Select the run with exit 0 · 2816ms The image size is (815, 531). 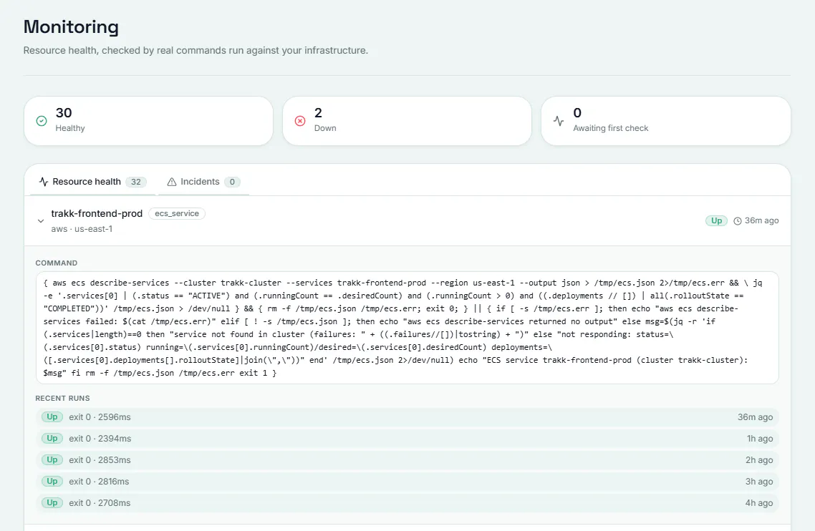click(x=407, y=482)
